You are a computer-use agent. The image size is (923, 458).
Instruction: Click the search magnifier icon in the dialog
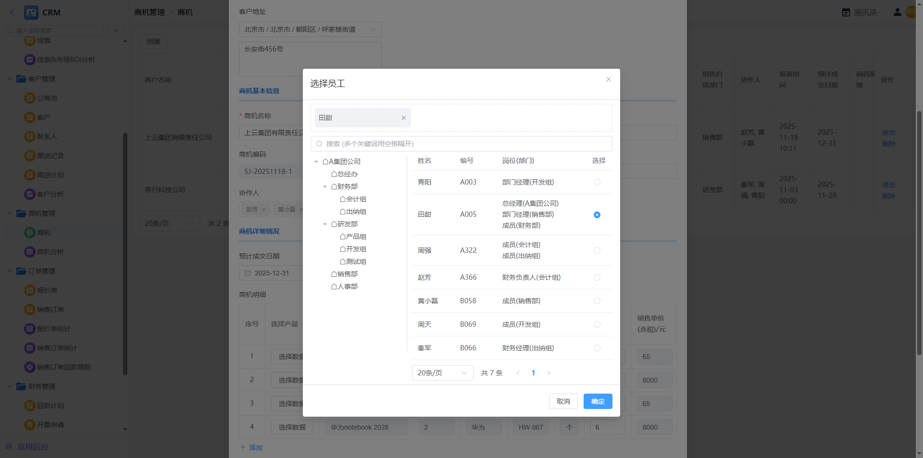click(319, 144)
